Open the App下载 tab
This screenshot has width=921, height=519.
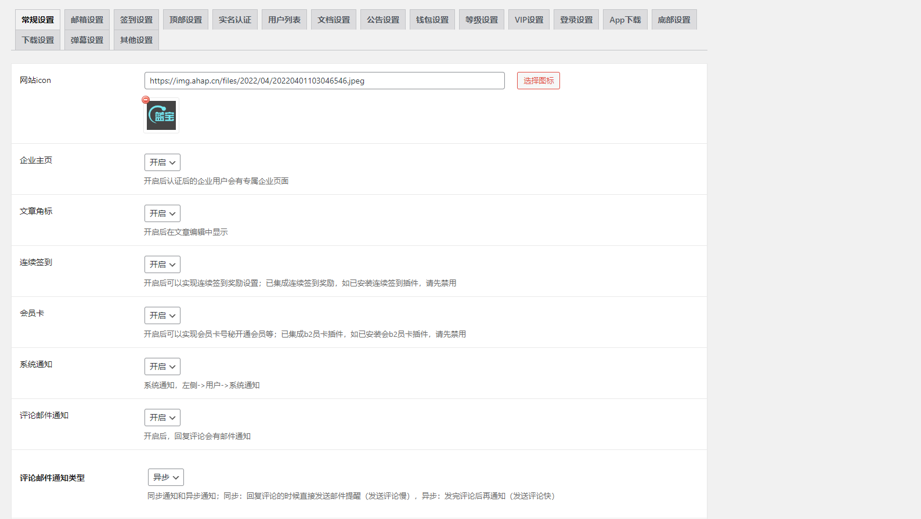pyautogui.click(x=625, y=20)
